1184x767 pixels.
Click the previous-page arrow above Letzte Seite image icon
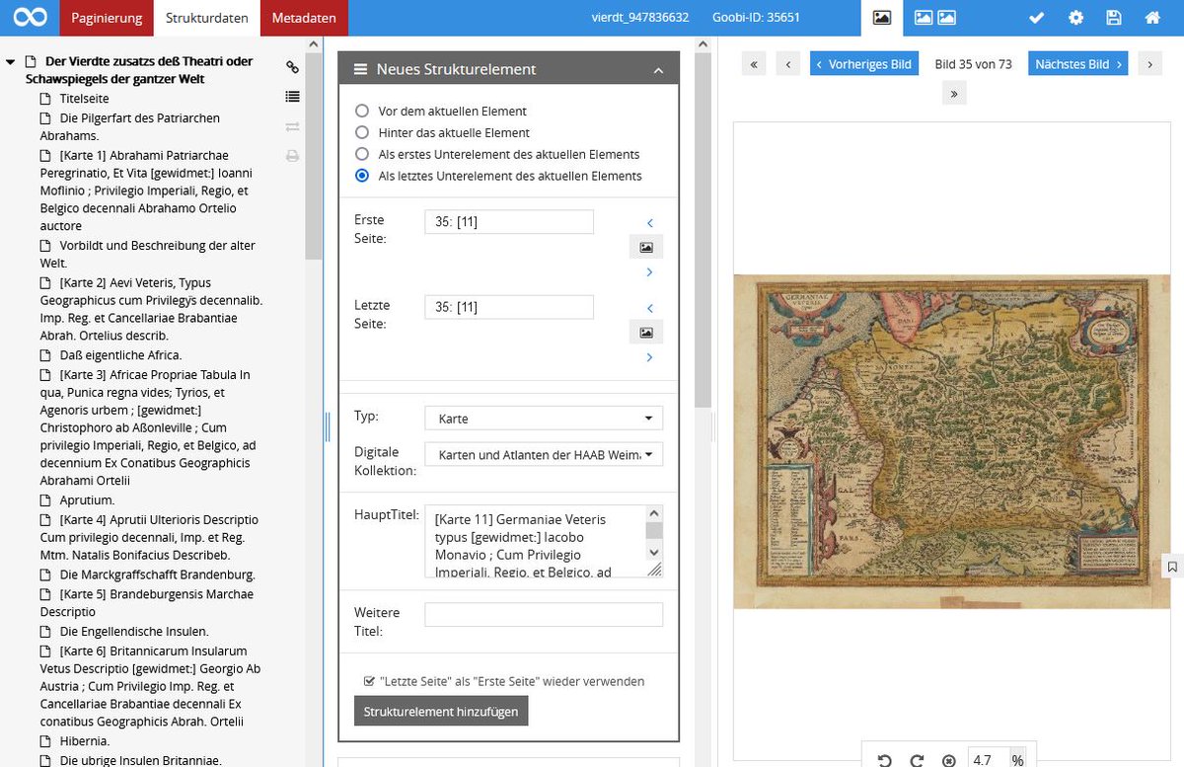(649, 308)
